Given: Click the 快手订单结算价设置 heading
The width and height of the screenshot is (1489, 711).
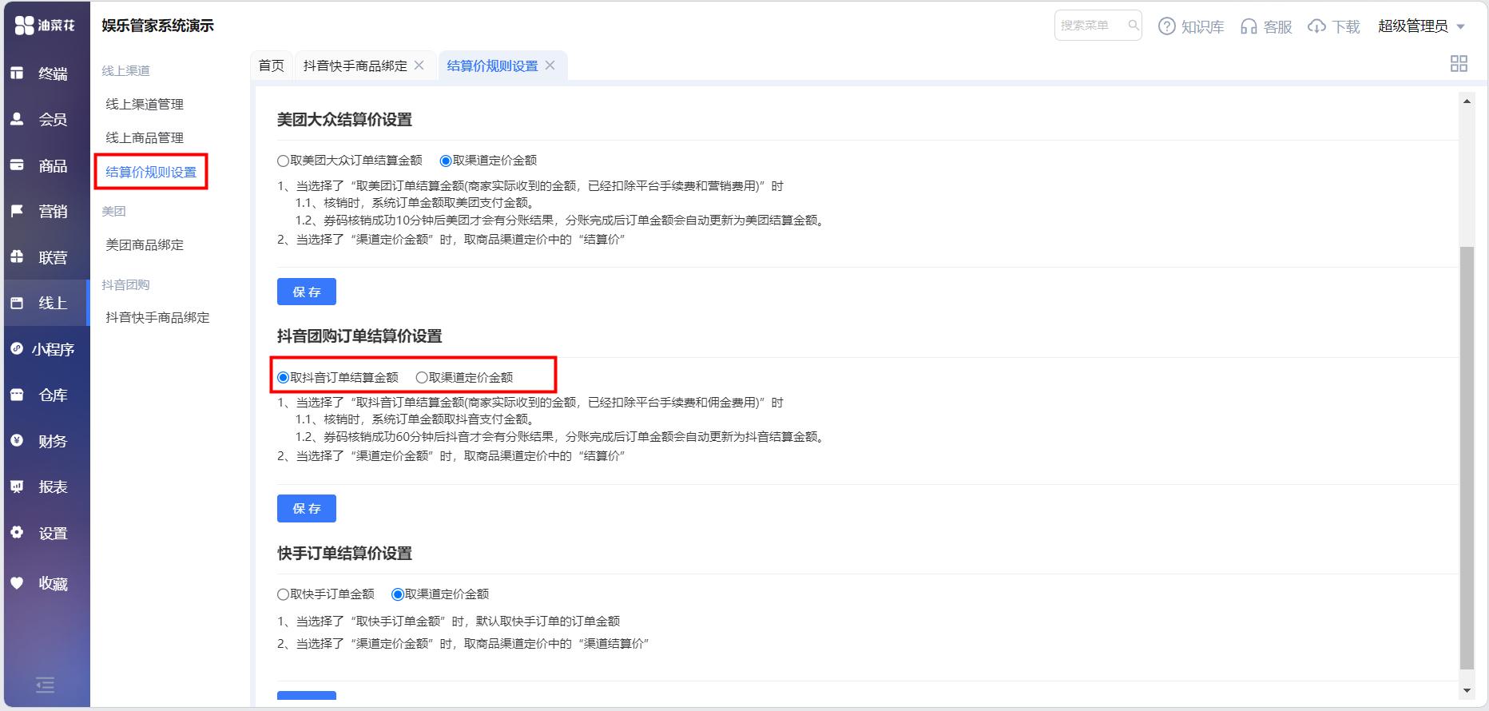Looking at the screenshot, I should coord(344,554).
